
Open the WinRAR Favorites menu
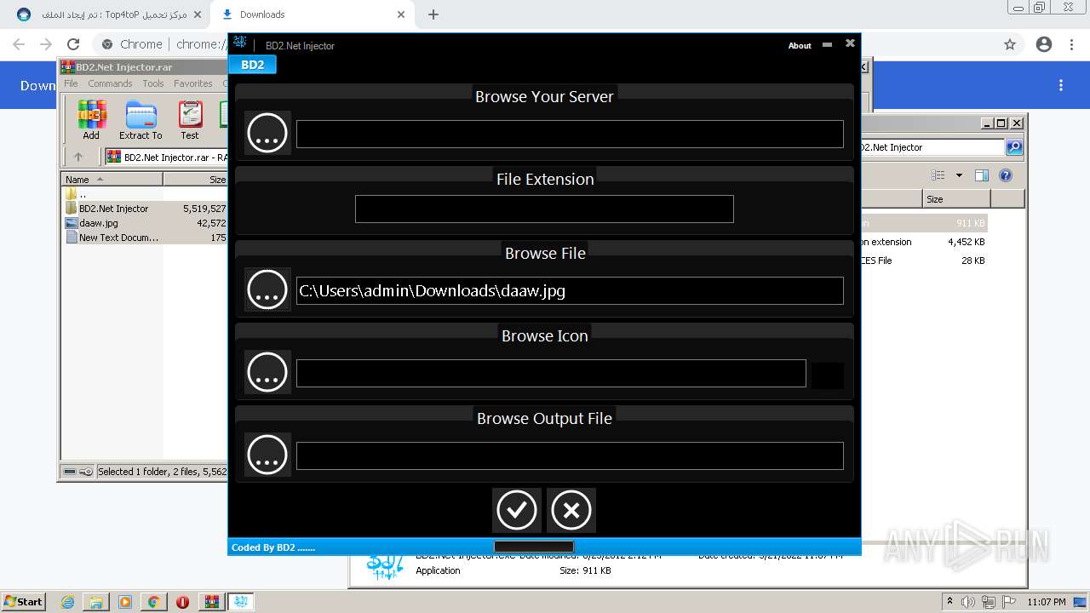[193, 83]
